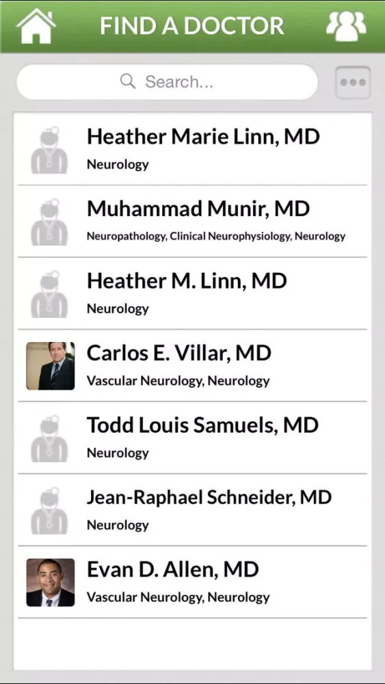This screenshot has width=385, height=684.
Task: Tap Heather Marie Linn's placeholder avatar
Action: [x=50, y=150]
